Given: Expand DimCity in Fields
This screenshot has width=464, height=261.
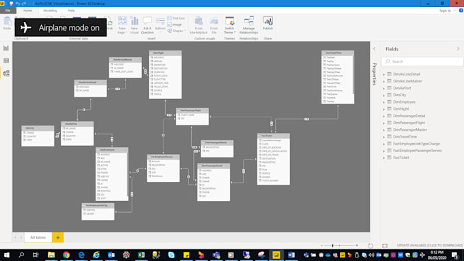Looking at the screenshot, I should [x=384, y=95].
